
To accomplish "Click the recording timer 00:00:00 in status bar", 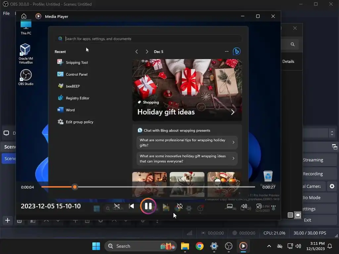I will 247,233.
